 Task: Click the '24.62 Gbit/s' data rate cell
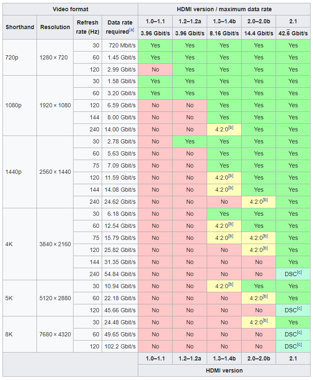point(120,202)
